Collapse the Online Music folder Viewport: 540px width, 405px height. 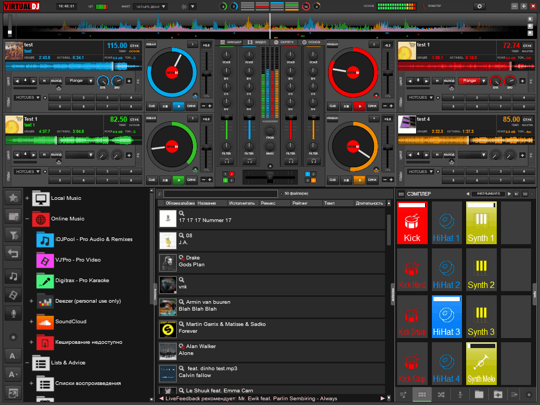27,219
